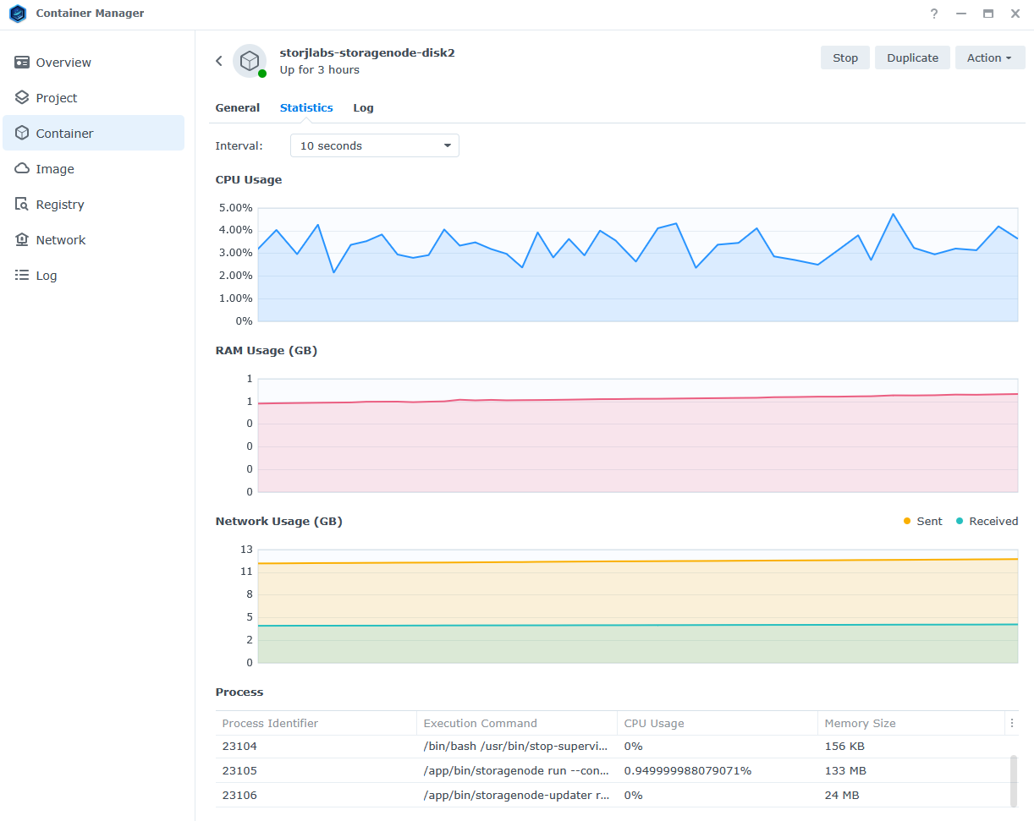Click the Overview icon in sidebar

(x=22, y=63)
